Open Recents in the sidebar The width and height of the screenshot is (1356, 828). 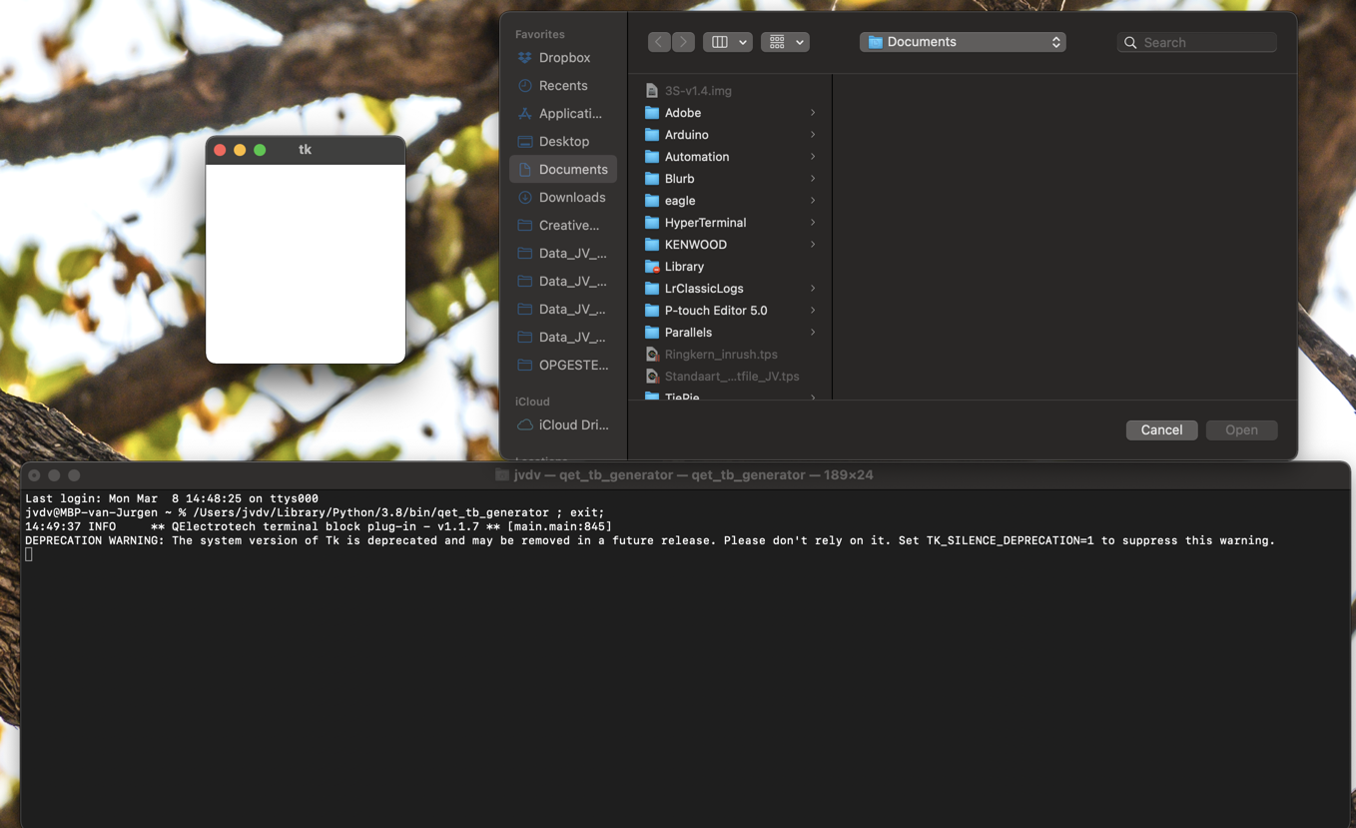562,86
